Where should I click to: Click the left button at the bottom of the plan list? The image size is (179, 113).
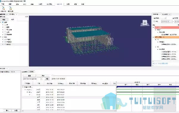7,111
